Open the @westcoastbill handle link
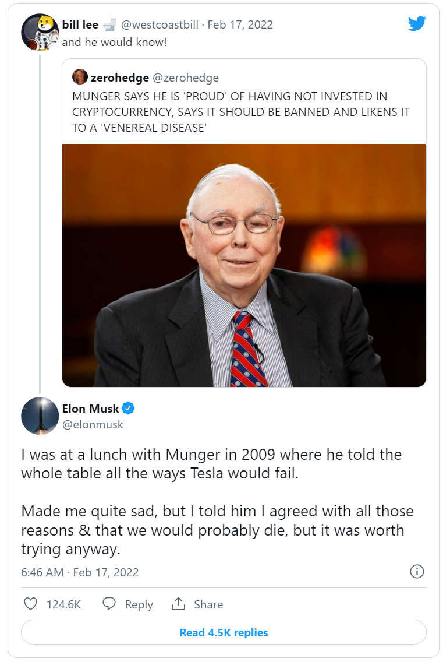Image resolution: width=443 pixels, height=665 pixels. pos(160,24)
